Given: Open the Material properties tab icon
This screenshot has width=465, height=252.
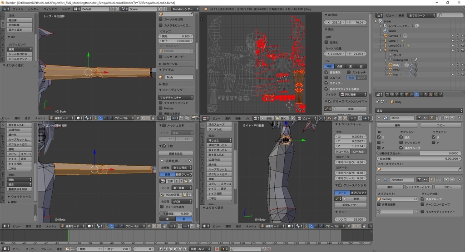Looking at the screenshot, I should (426, 94).
